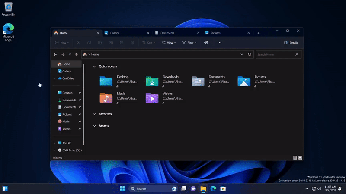The image size is (346, 194).
Task: Expand the This PC tree node
Action: 54,143
